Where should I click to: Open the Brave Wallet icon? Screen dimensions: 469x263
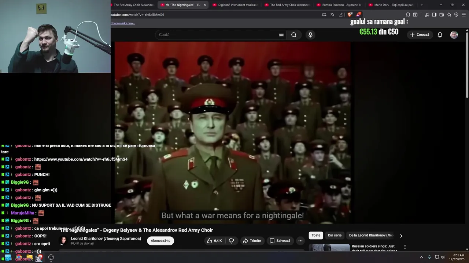click(442, 15)
